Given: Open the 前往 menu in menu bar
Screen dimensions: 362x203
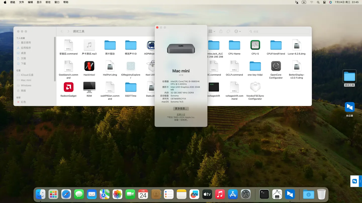Looking at the screenshot, I should click(x=48, y=2).
